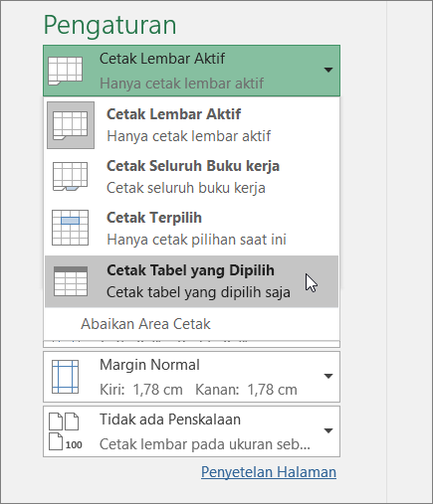Image resolution: width=433 pixels, height=504 pixels.
Task: Expand the Margin Normal dropdown arrow
Action: [x=328, y=376]
